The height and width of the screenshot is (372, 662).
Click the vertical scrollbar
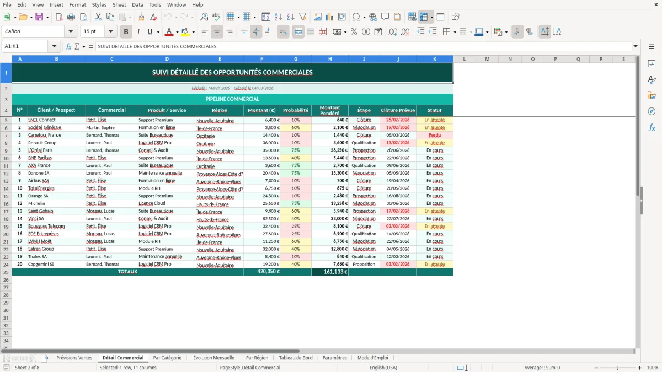click(x=638, y=202)
